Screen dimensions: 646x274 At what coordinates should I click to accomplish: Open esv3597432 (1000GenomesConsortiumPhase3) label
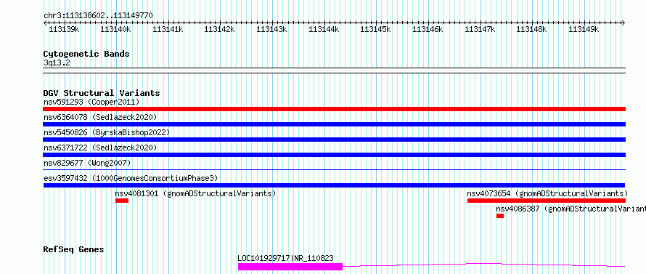[131, 178]
